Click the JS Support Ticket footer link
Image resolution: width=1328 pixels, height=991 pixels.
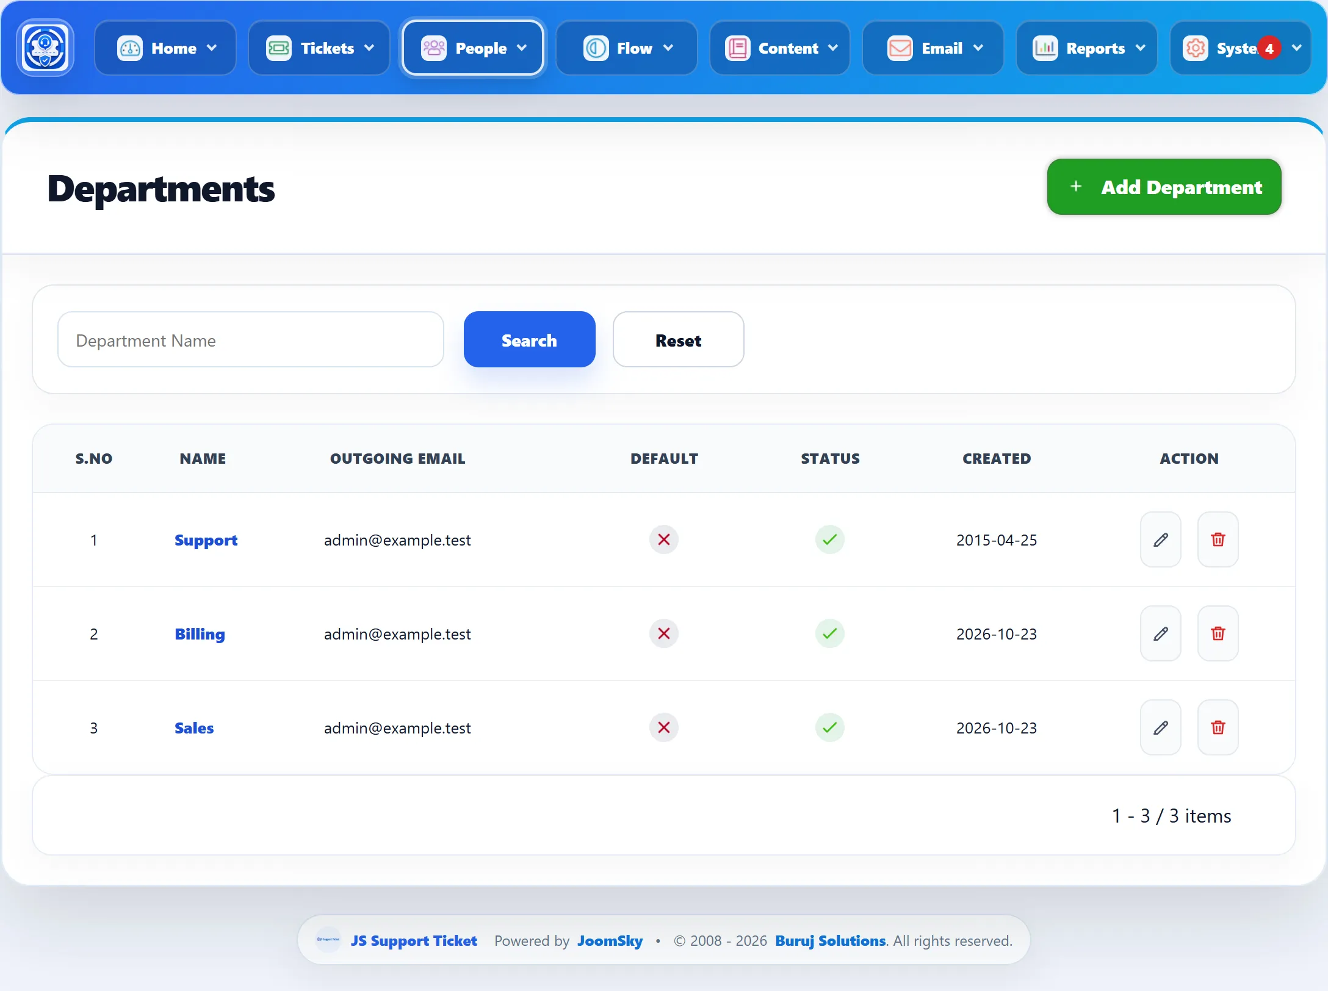(413, 941)
